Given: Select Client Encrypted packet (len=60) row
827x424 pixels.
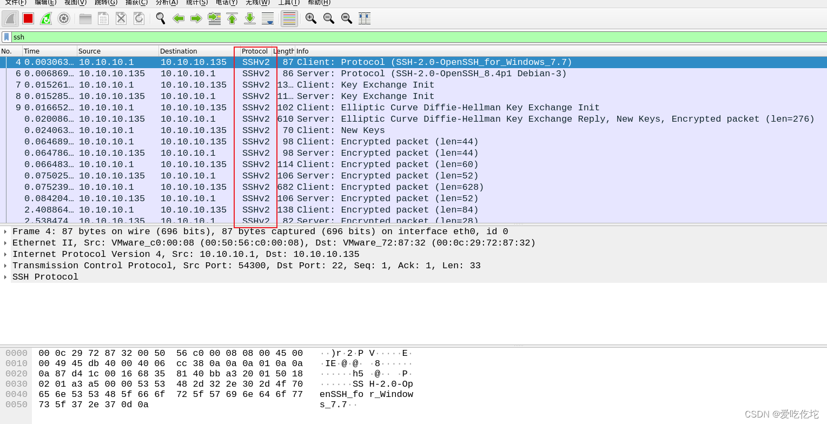Looking at the screenshot, I should click(413, 164).
